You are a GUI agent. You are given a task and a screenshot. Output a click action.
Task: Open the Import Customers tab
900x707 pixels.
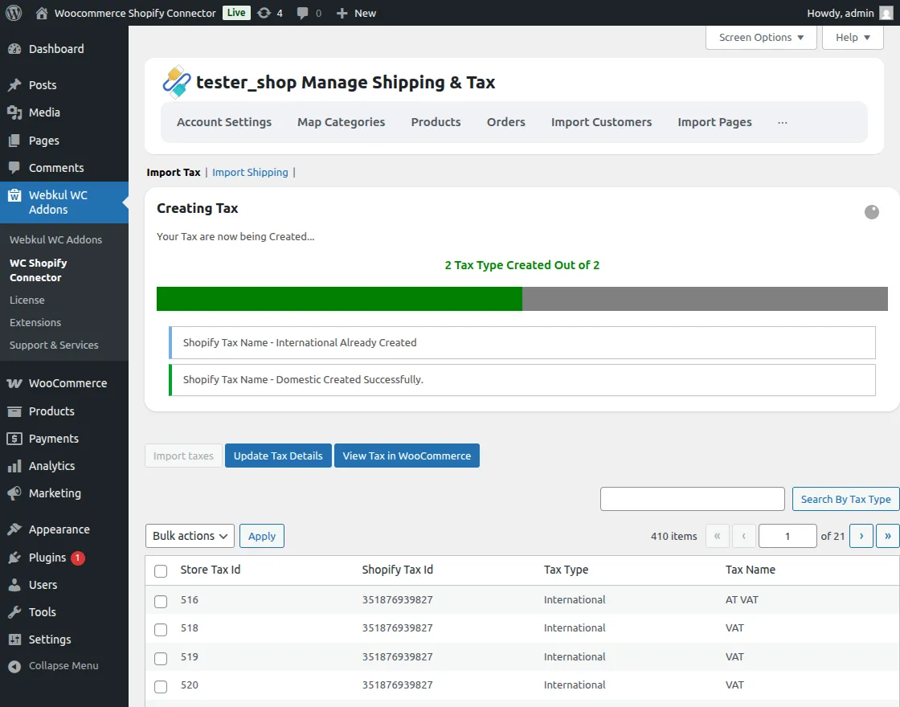click(x=601, y=122)
